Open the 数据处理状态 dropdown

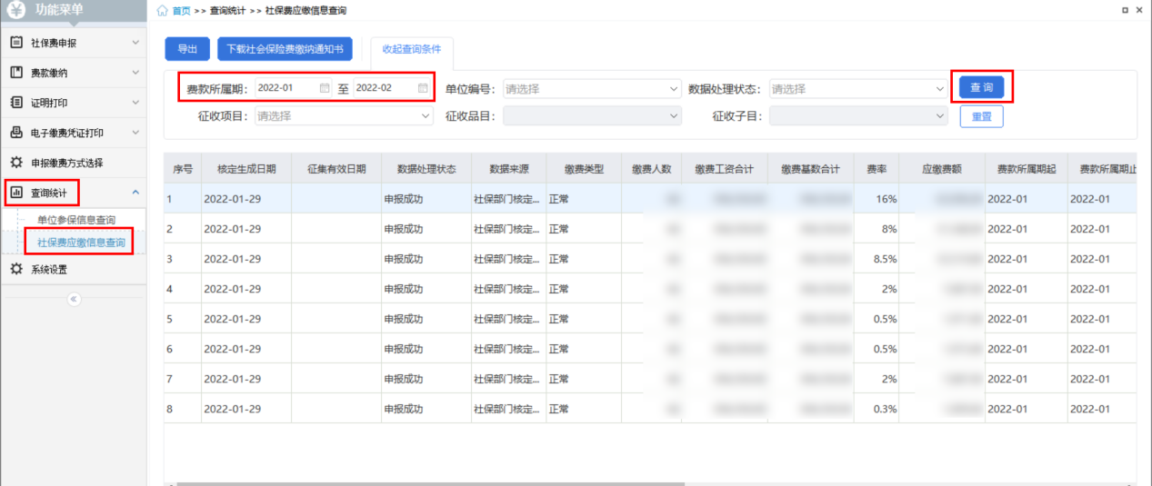pos(857,89)
